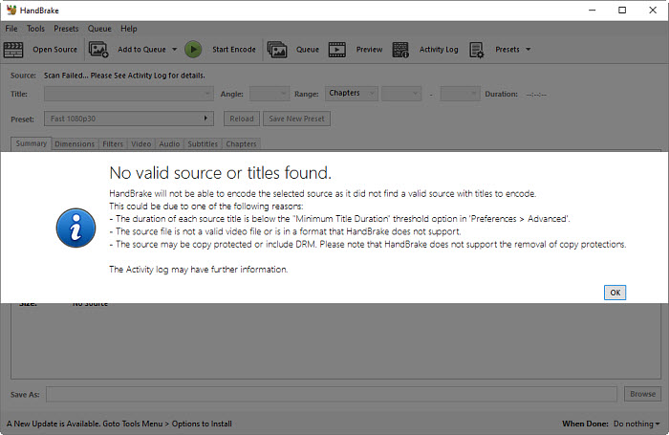Open the start chapter dropdown after Chapters
The height and width of the screenshot is (435, 669).
coord(401,94)
